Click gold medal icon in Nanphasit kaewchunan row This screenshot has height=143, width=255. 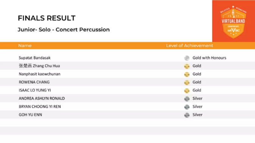187,74
